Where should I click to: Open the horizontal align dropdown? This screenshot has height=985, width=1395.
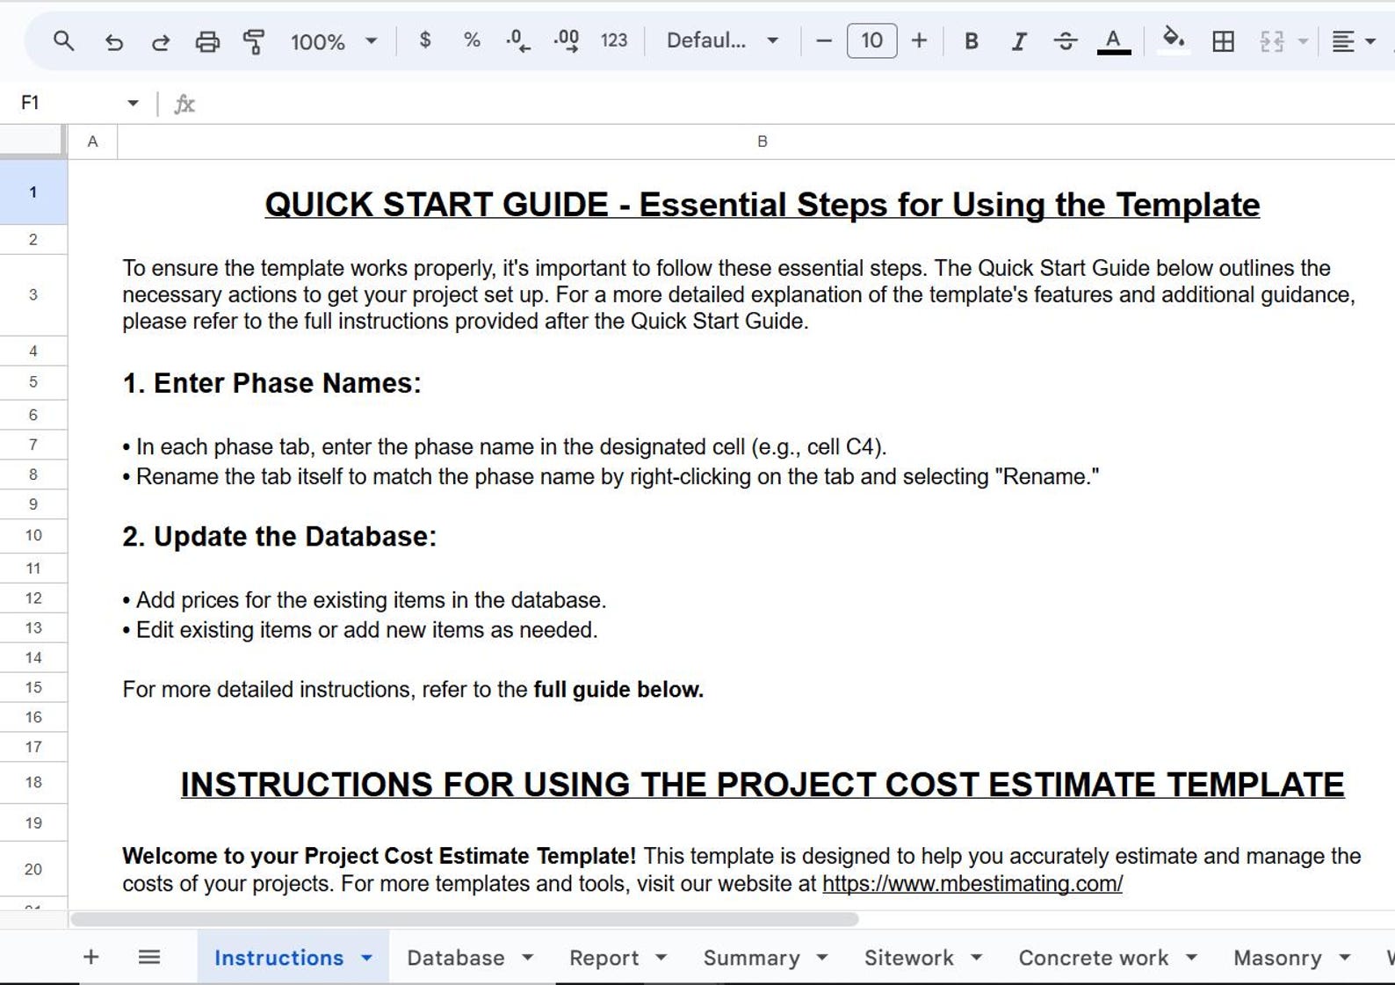tap(1353, 41)
